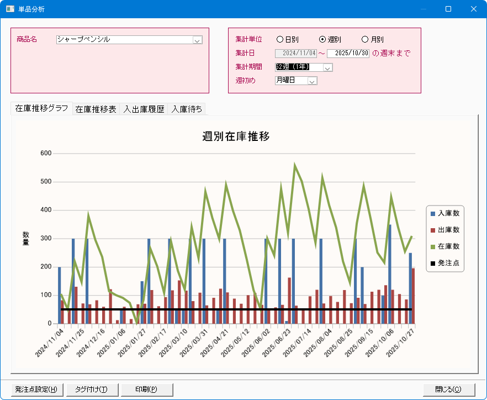Click the red 出庫数 legend marker

(x=433, y=230)
